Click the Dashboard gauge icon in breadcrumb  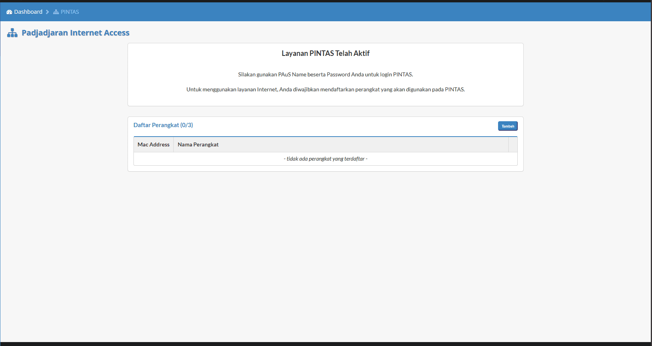click(9, 12)
